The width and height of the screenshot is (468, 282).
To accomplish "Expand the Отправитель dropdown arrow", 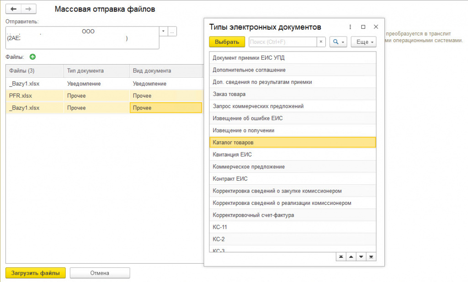I will click(164, 31).
